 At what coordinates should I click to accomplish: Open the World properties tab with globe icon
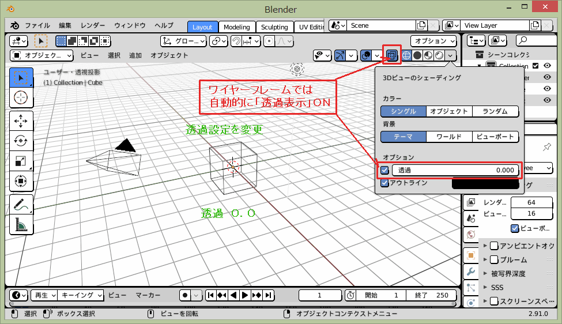pos(471,235)
